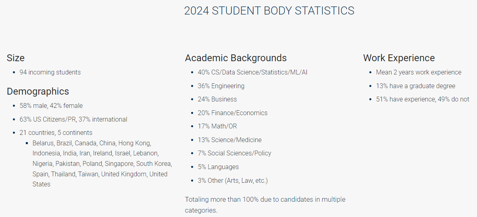Click the 13% Science/Medicine item
The width and height of the screenshot is (477, 217).
[230, 140]
